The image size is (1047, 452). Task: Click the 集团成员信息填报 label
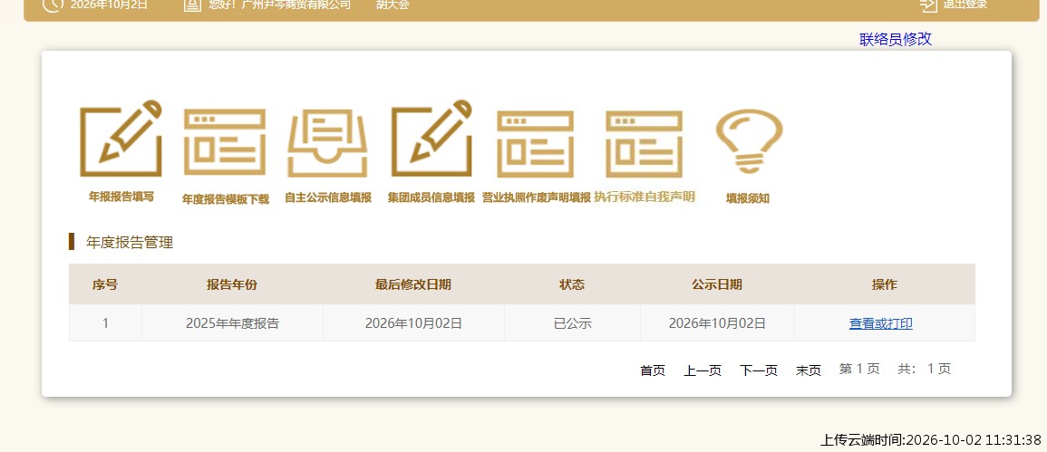pos(431,197)
